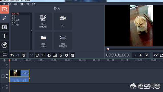Click the crop tool in toolbar
The image size is (163, 92).
43,55
